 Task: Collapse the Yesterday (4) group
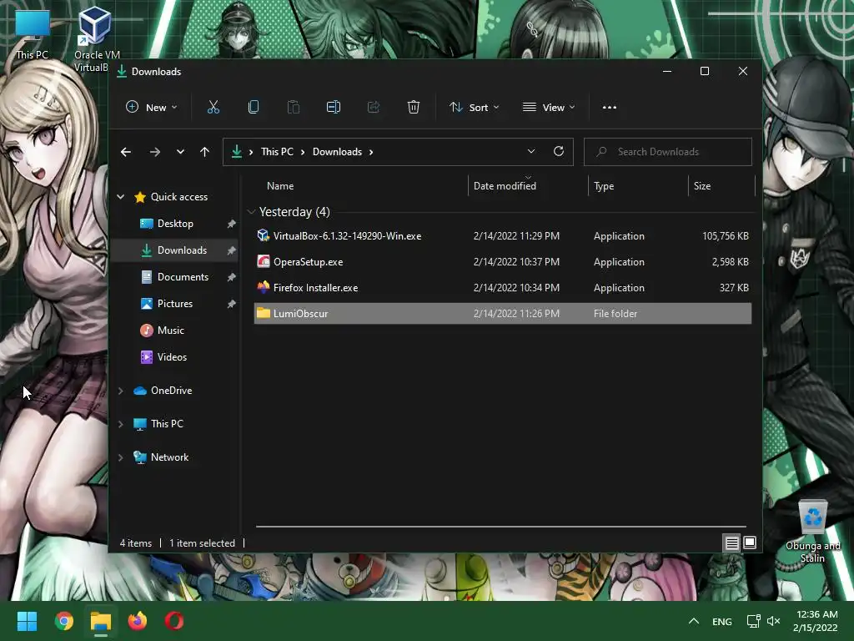coord(251,212)
